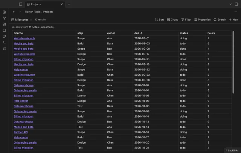Toggle the right sidebar icon

(x=236, y=4)
